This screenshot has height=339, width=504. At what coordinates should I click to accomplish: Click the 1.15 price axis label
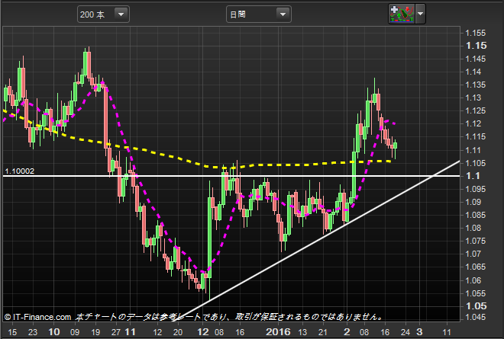(476, 46)
